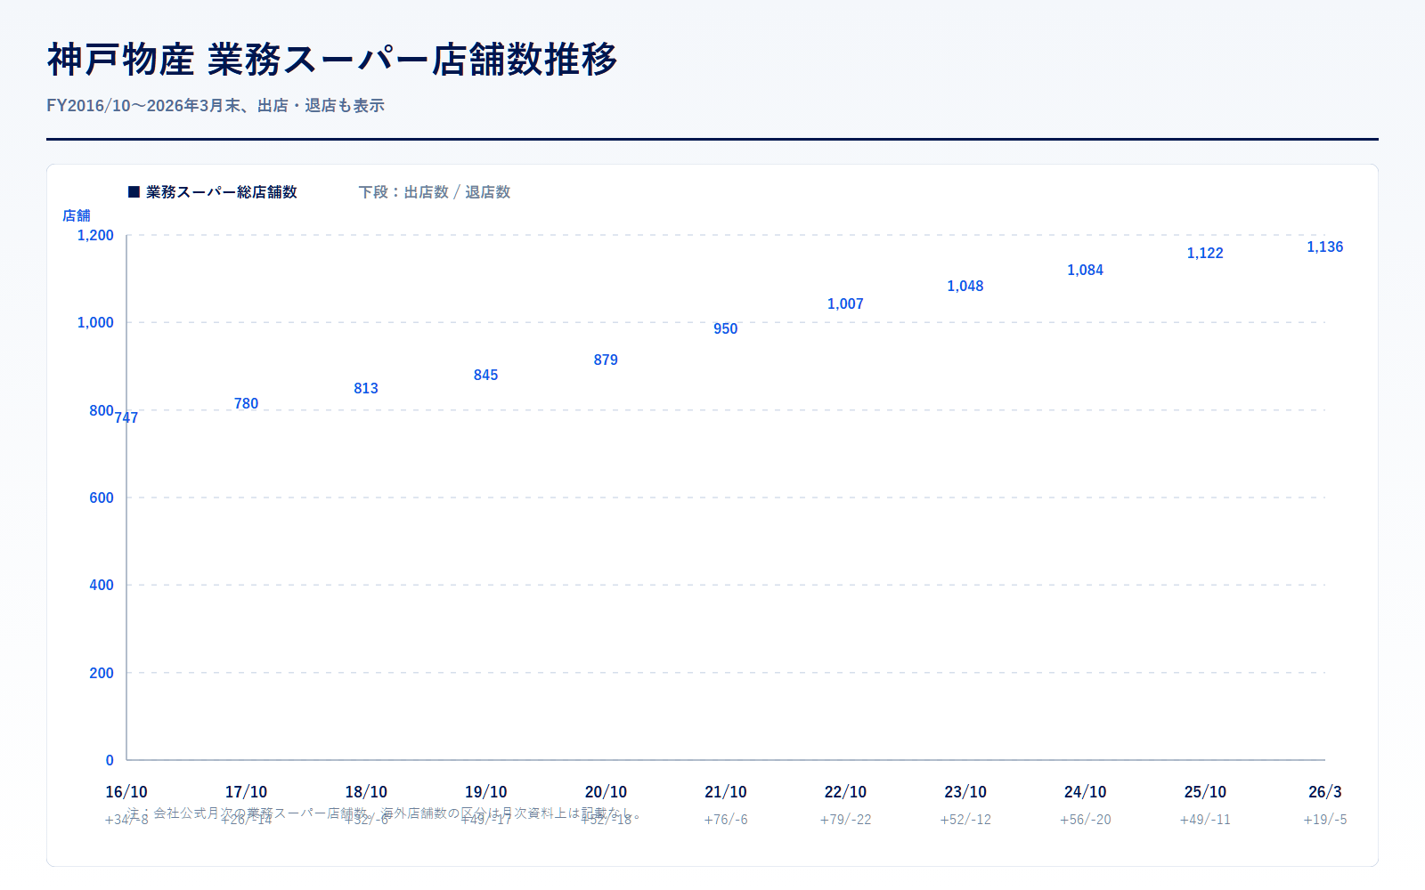Image resolution: width=1425 pixels, height=890 pixels.
Task: Click the data label 747
Action: 126,418
